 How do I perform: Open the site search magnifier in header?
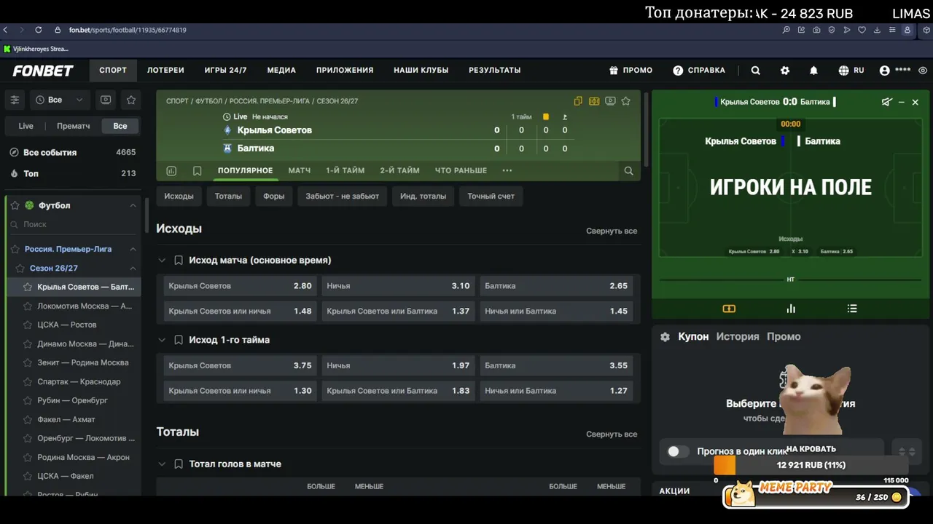(756, 71)
